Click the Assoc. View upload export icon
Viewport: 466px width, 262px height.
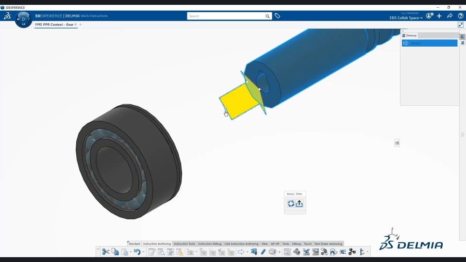pos(300,203)
